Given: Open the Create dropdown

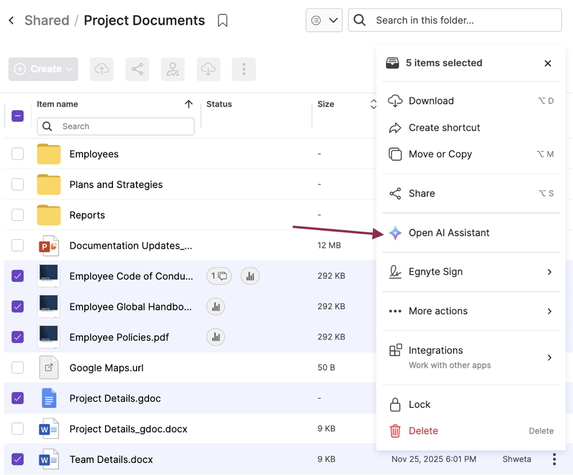Looking at the screenshot, I should (43, 69).
